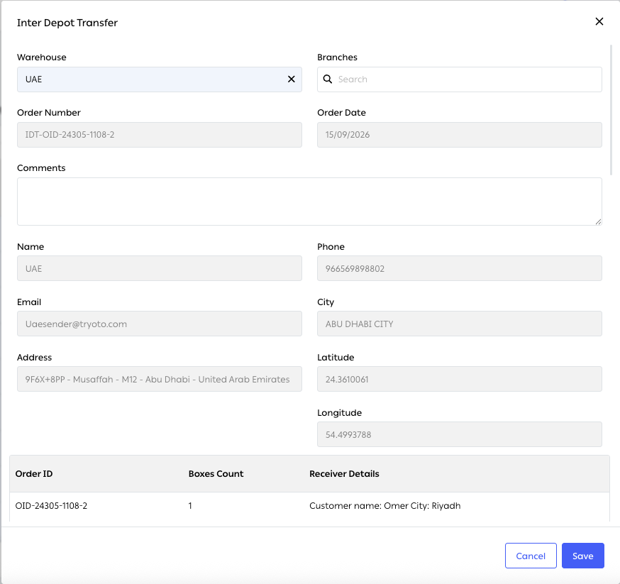This screenshot has width=620, height=584.
Task: Focus the Branches search field
Action: click(460, 79)
